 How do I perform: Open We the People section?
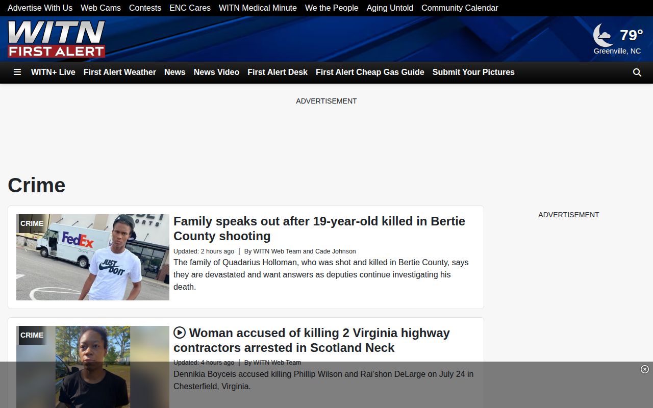(332, 8)
